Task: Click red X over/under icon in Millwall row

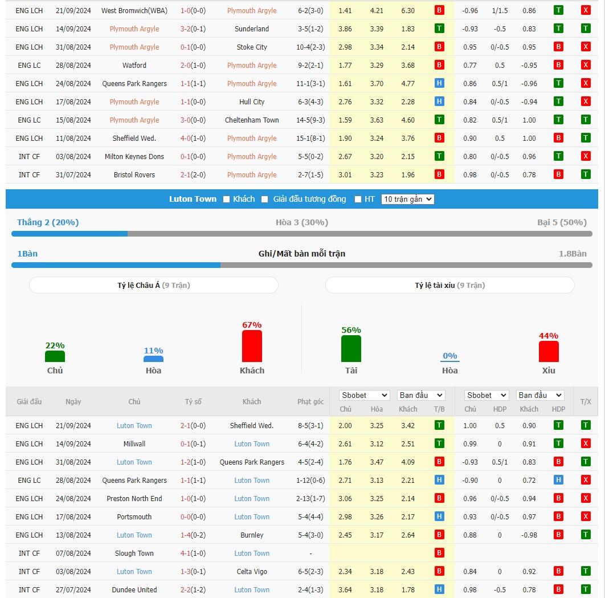Action: 586,444
